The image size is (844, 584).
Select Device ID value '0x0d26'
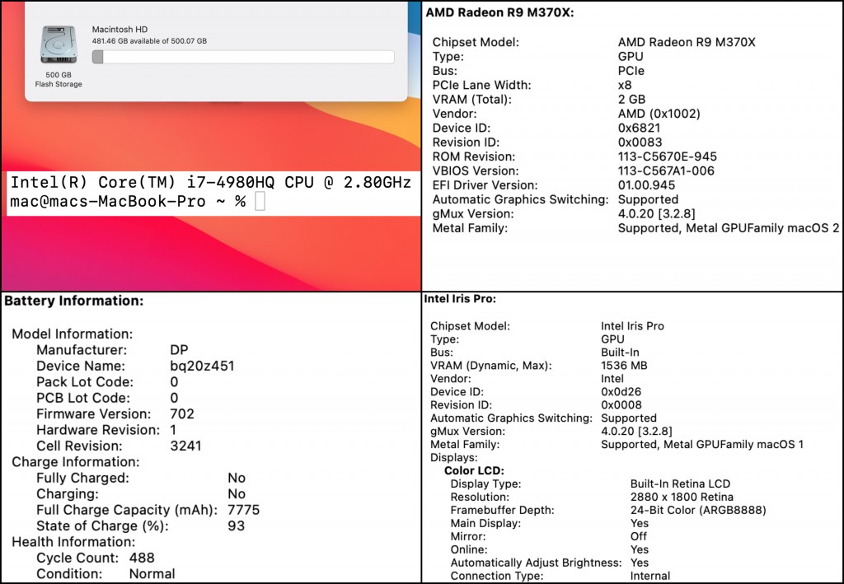coord(621,392)
